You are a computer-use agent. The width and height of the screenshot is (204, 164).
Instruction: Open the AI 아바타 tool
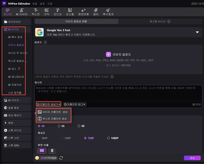point(21,11)
